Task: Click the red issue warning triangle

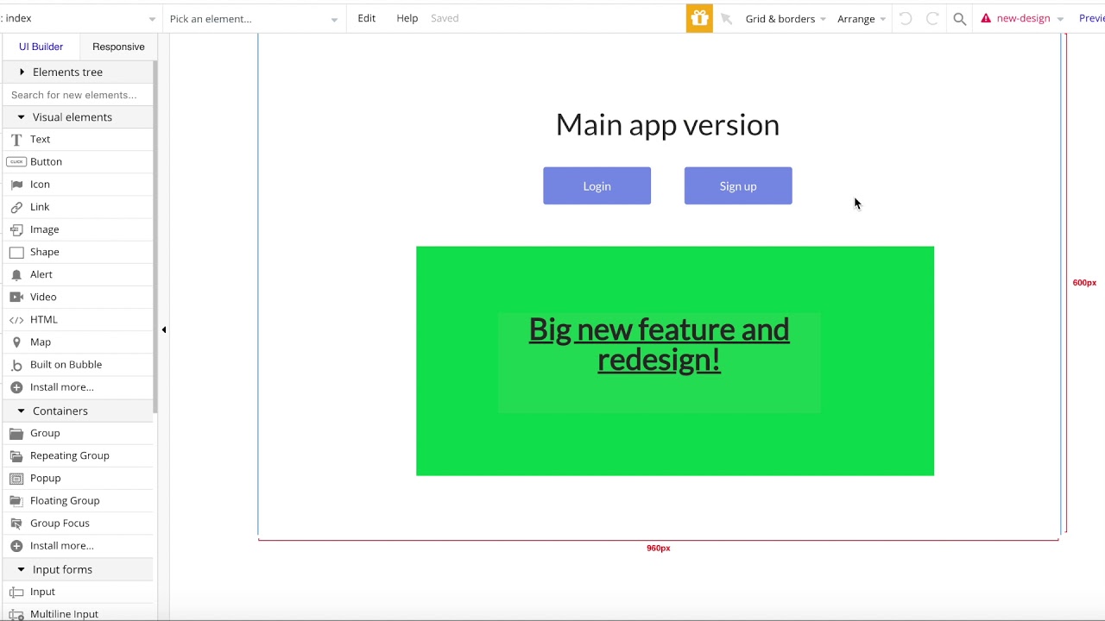Action: pos(986,18)
